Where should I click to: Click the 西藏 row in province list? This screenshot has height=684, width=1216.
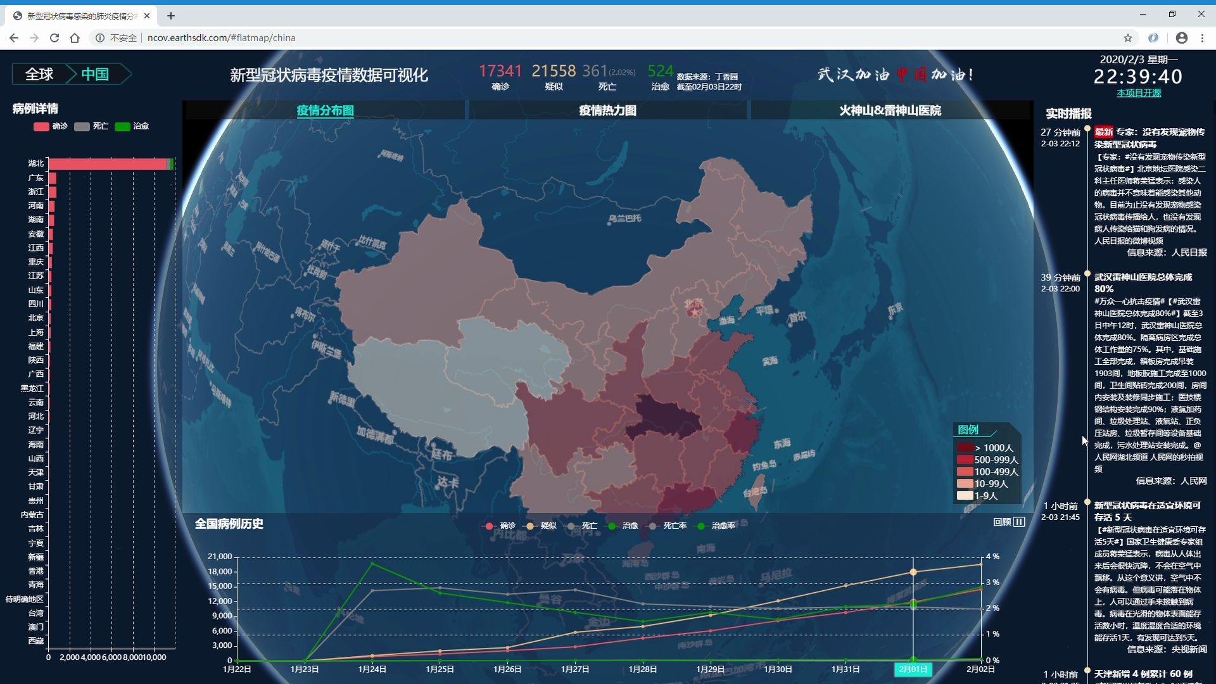point(35,641)
